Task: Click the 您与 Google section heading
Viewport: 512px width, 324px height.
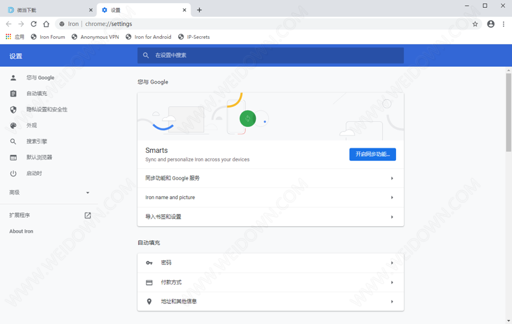Action: 153,82
